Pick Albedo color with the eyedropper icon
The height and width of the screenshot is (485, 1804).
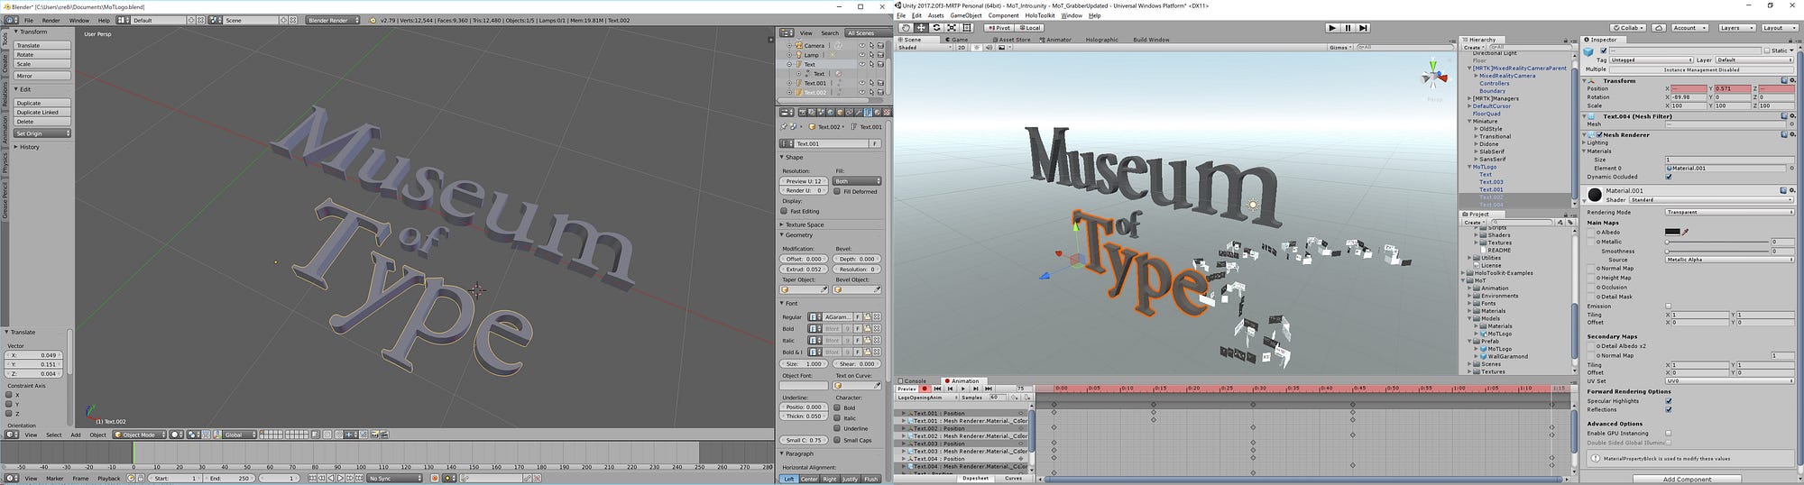coord(1685,232)
